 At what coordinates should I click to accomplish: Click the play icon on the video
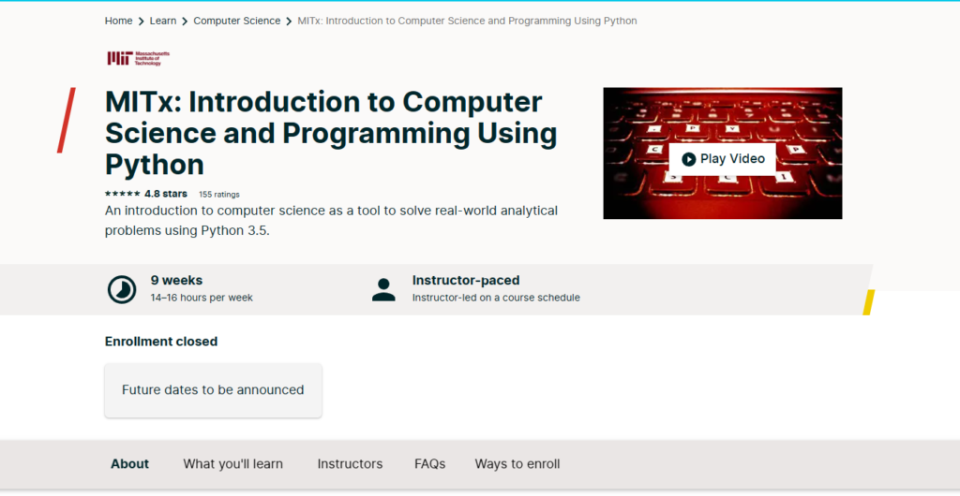(689, 159)
